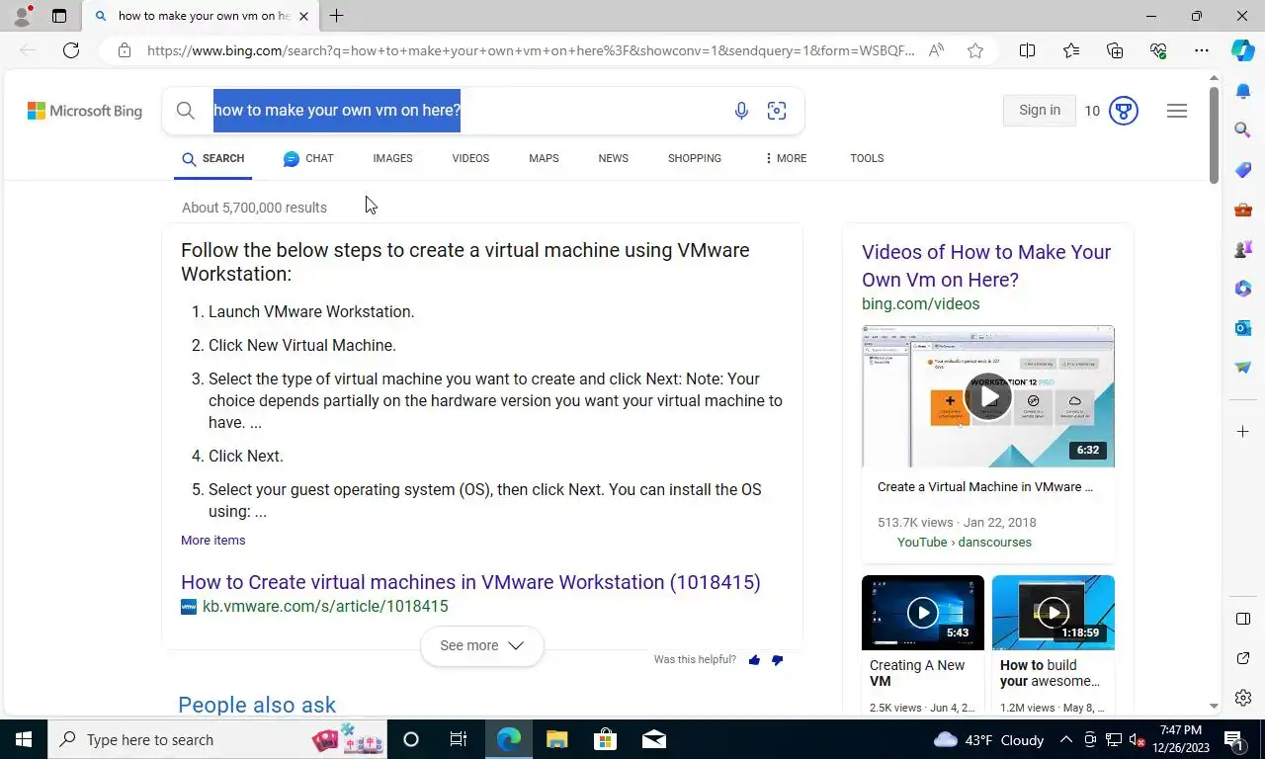Open Bing hamburger settings menu
Screen dimensions: 1265x759
coord(1177,111)
